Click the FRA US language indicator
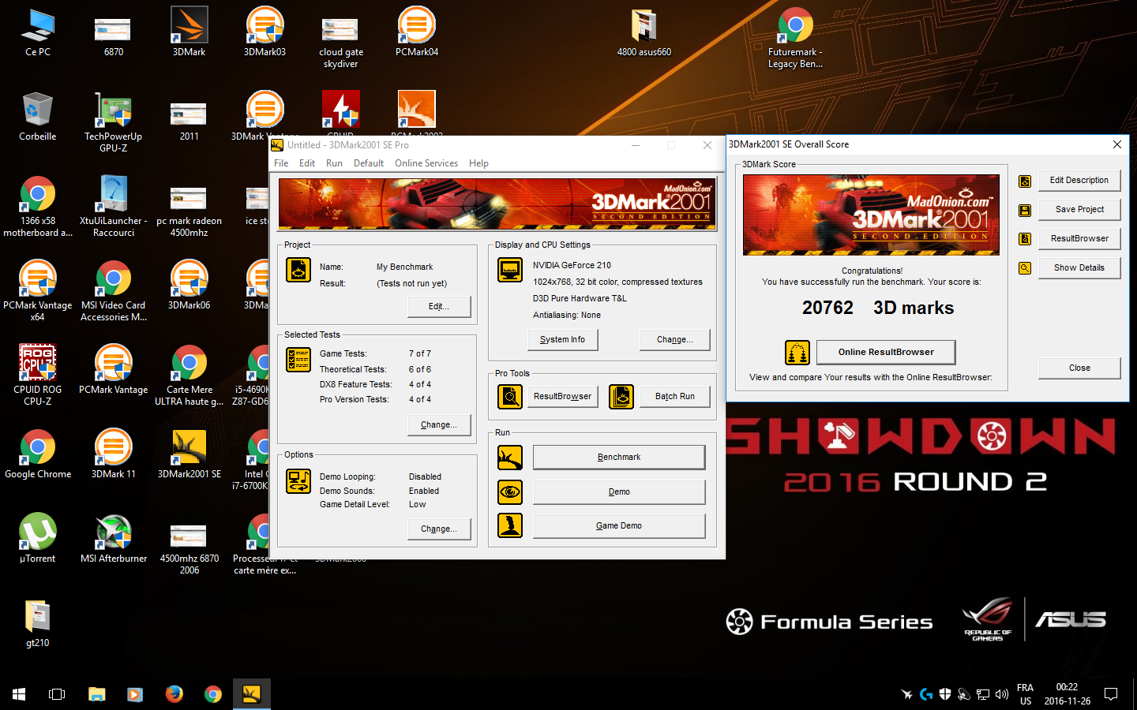The height and width of the screenshot is (710, 1137). [1025, 694]
